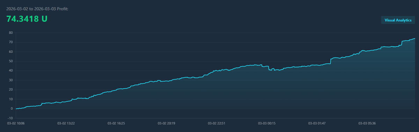Click the profit line's start point at 0
Viewport: 419px width, 132px height.
tap(16, 109)
